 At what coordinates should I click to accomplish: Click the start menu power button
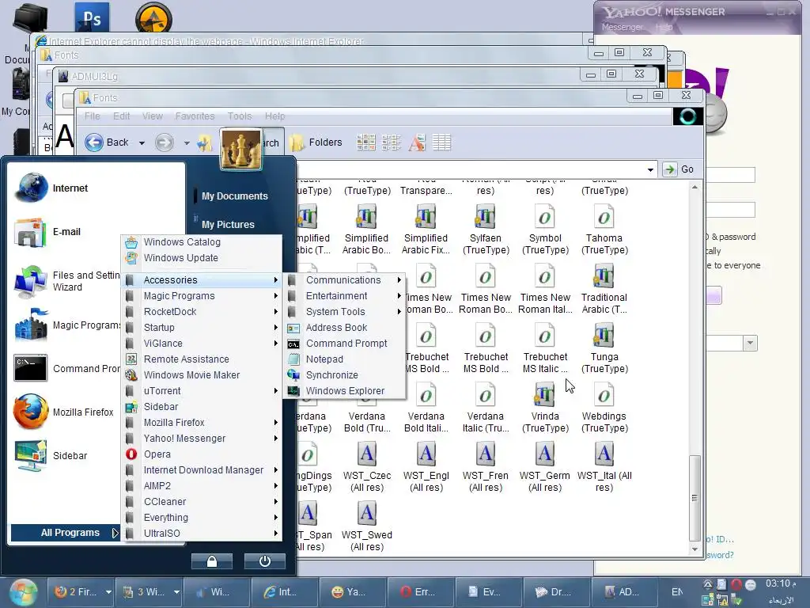(264, 561)
